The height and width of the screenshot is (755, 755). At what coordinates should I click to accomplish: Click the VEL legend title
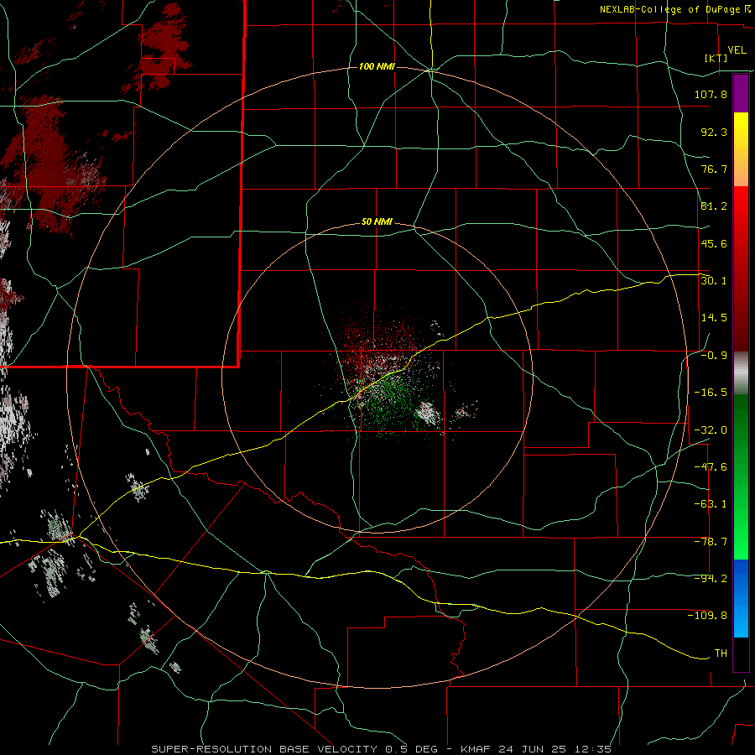[x=737, y=50]
